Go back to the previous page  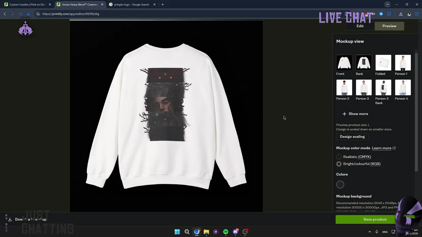[x=5, y=14]
